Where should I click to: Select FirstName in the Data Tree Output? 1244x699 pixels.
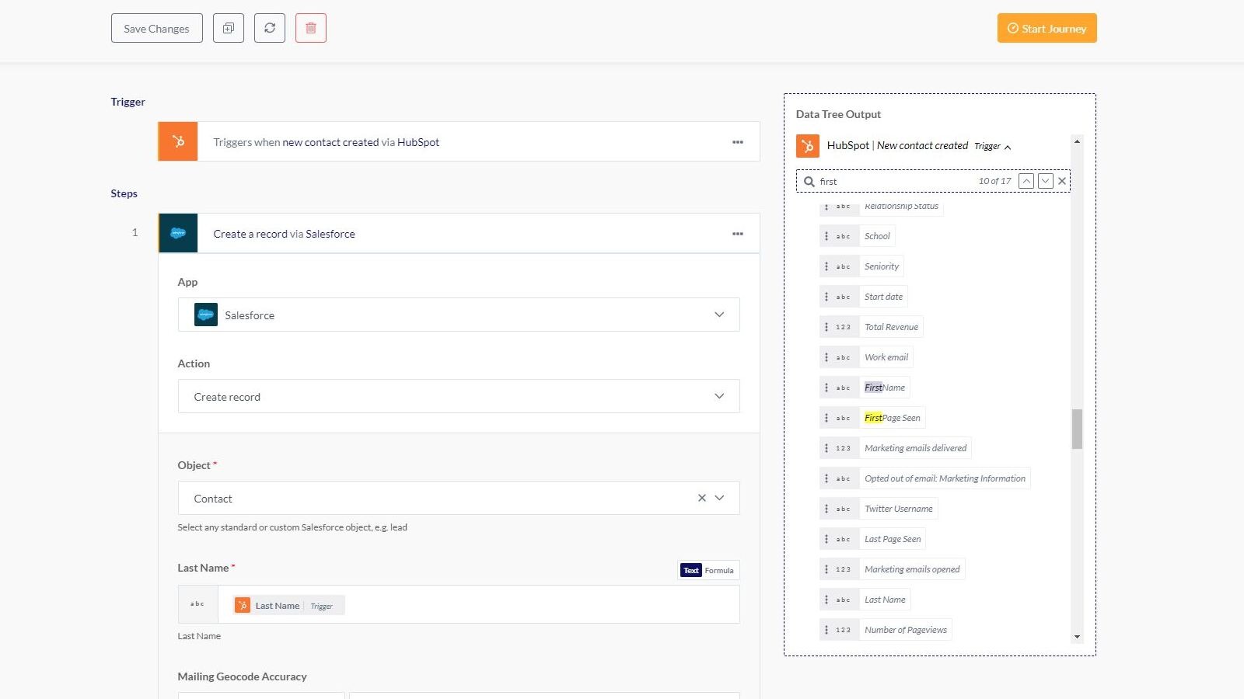click(884, 387)
